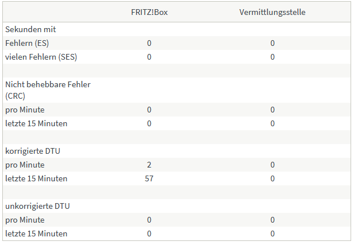Select "letzte 15 Minuten" under unkorrigierte DTU

pyautogui.click(x=36, y=234)
